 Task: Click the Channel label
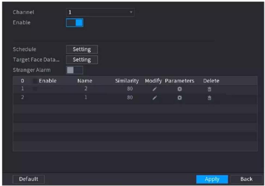[23, 12]
